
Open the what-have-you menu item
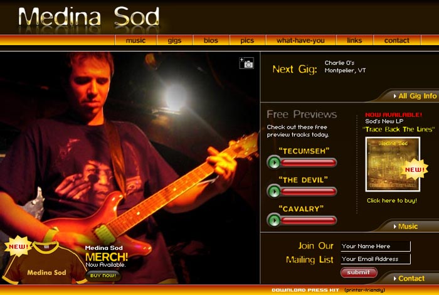[300, 40]
